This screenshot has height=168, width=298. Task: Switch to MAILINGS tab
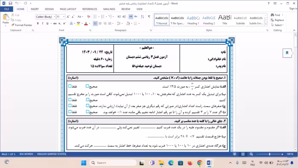click(109, 9)
